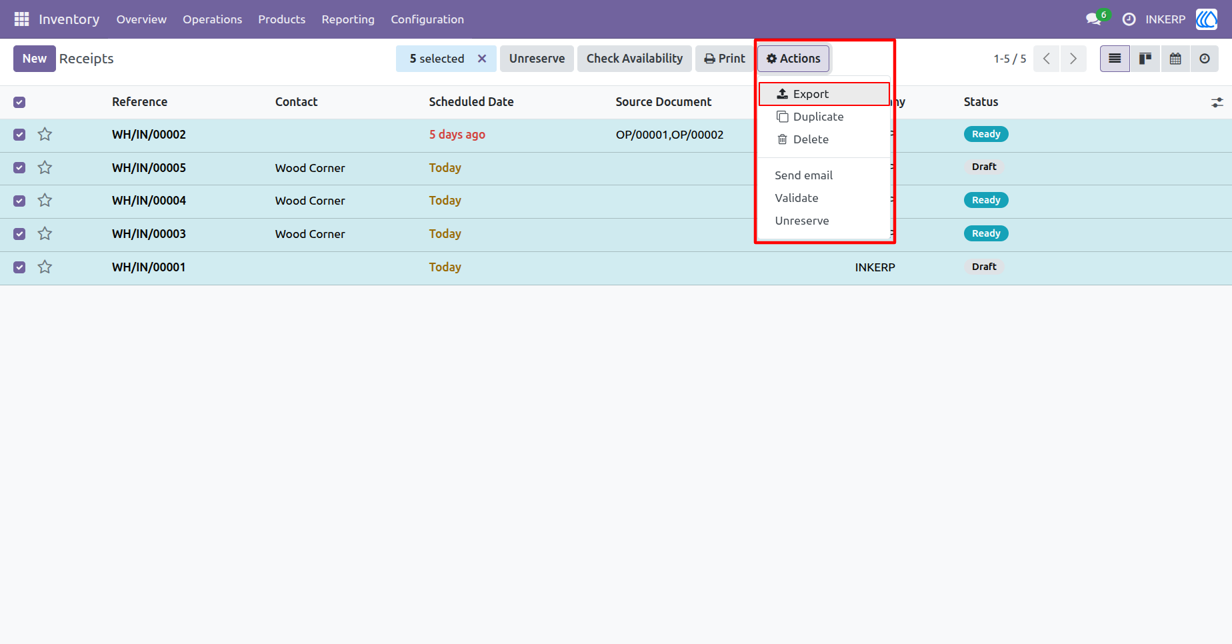Uncheck the WH/IN/00001 row checkbox

point(19,267)
